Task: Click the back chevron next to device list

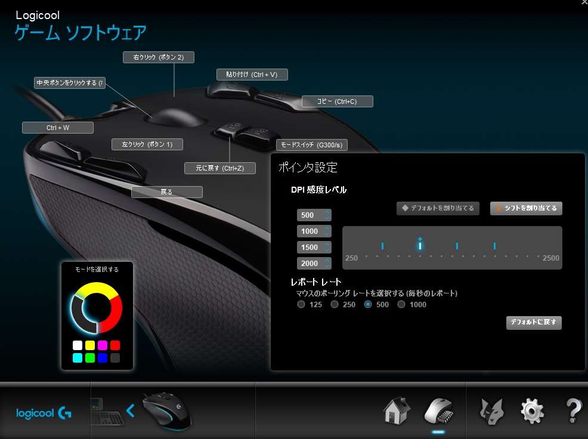Action: (x=131, y=410)
